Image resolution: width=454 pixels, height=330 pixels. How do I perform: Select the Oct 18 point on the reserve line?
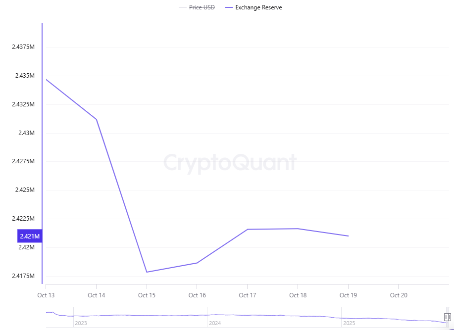click(x=298, y=229)
